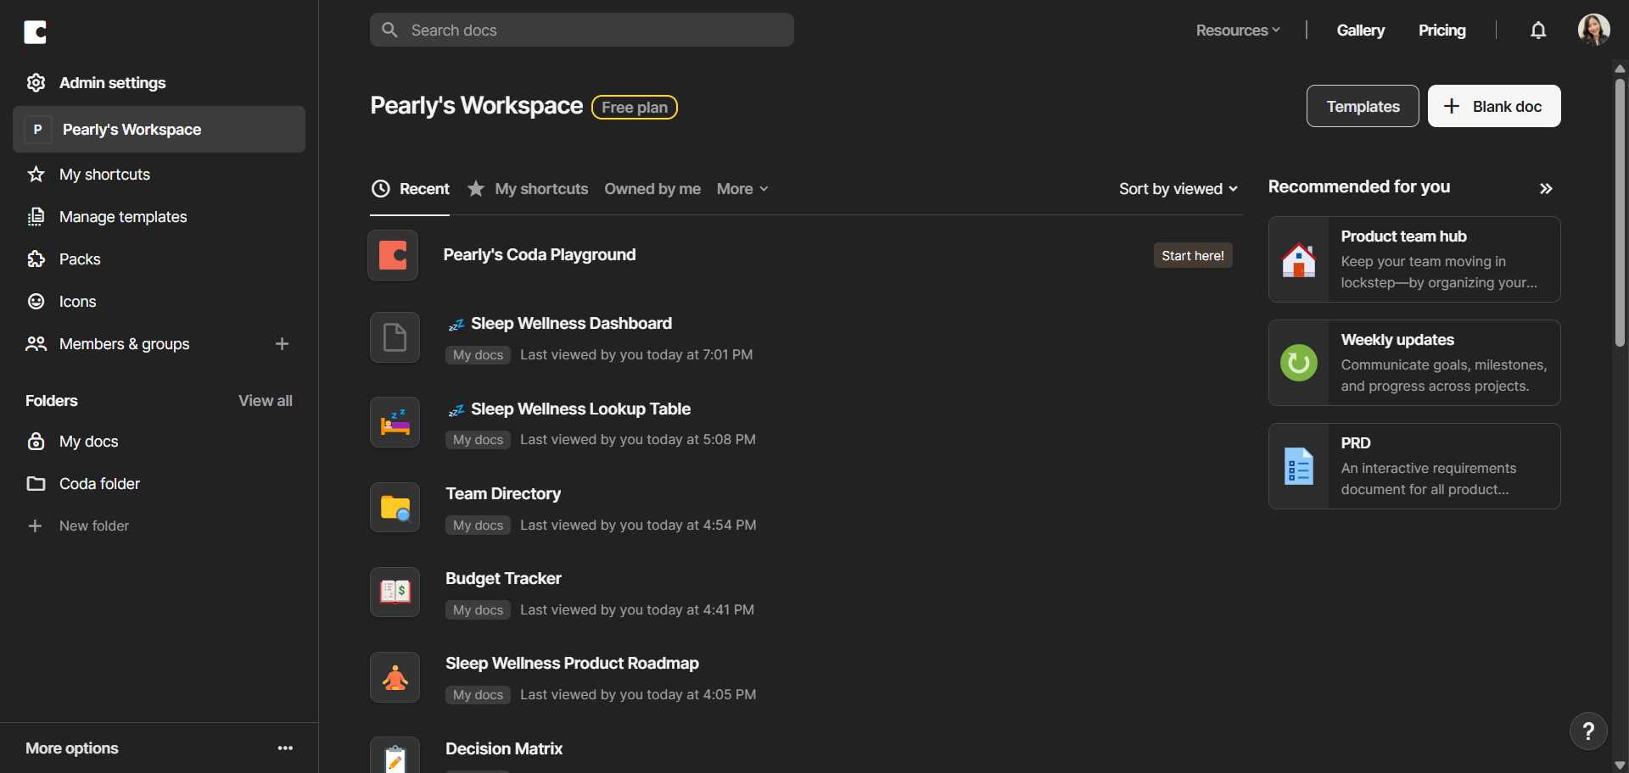This screenshot has width=1629, height=773.
Task: Click the PRD document icon
Action: (1298, 466)
